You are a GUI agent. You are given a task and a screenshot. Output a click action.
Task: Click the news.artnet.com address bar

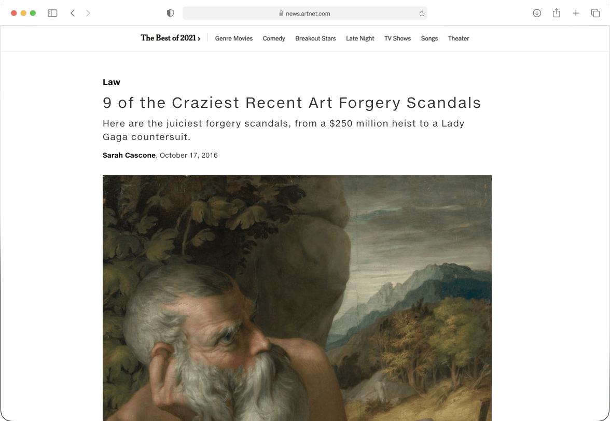pos(304,13)
